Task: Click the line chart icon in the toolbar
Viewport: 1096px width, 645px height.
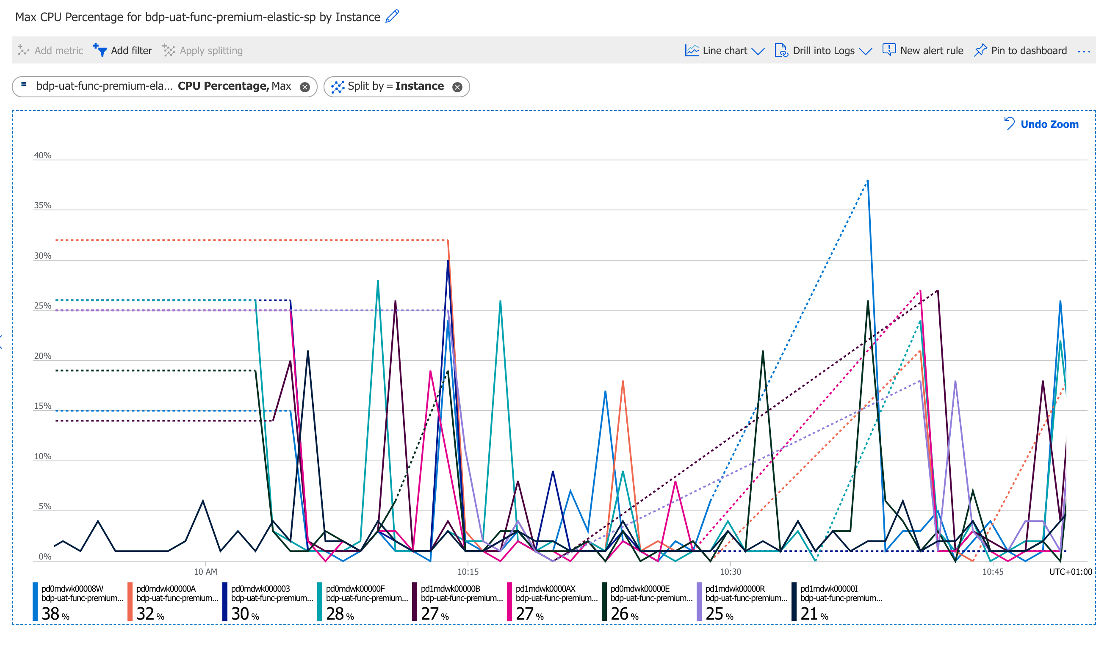Action: (x=692, y=50)
